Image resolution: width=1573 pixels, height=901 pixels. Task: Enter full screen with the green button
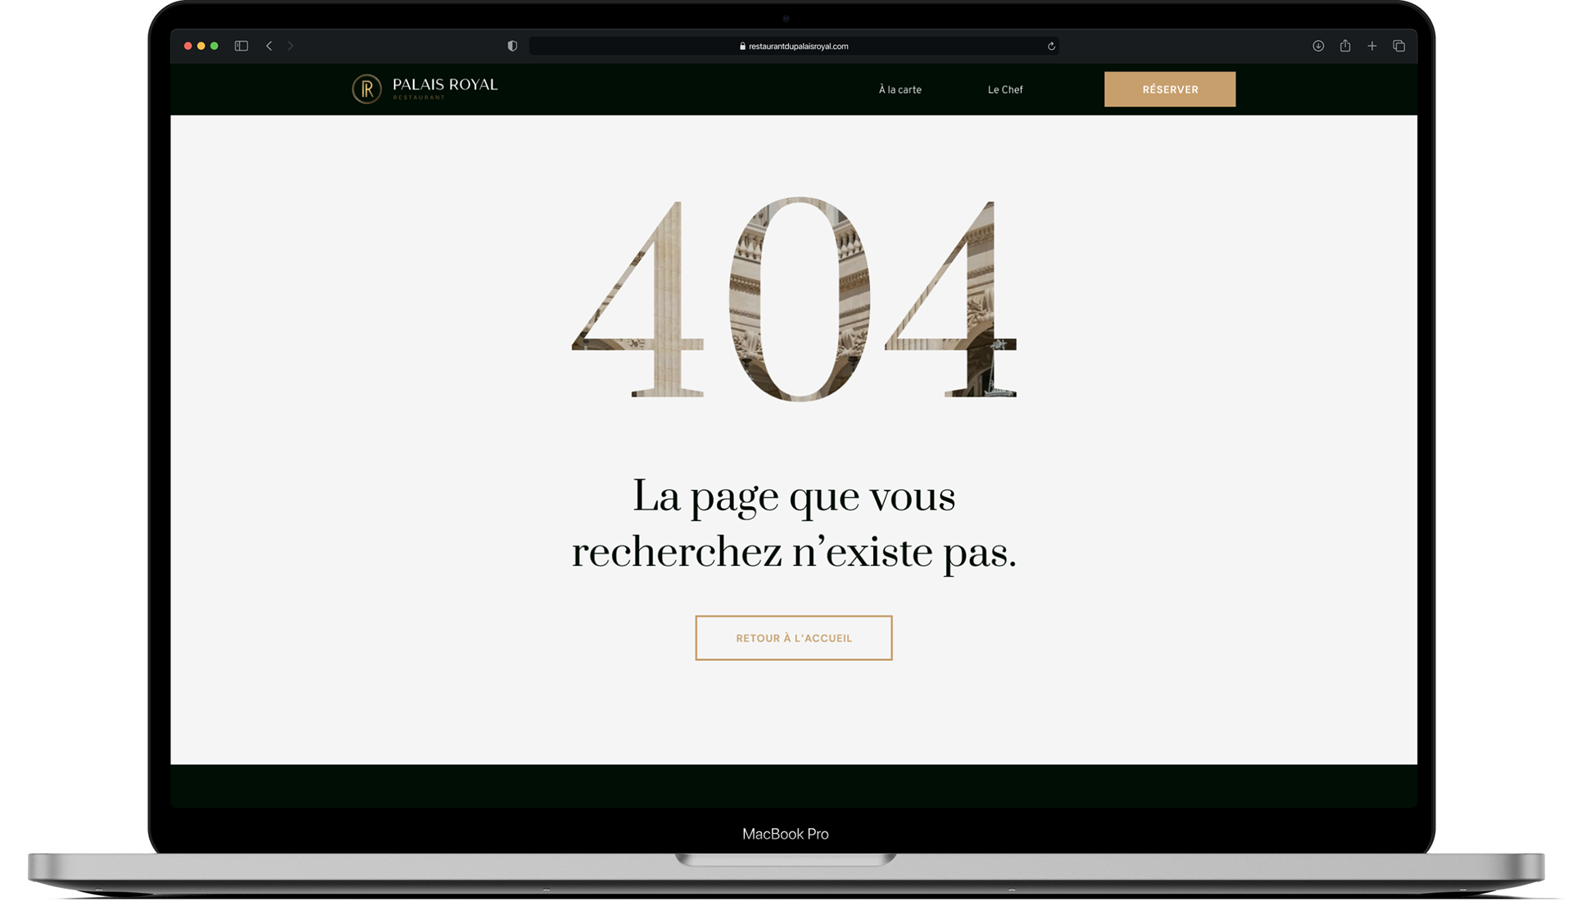coord(214,46)
